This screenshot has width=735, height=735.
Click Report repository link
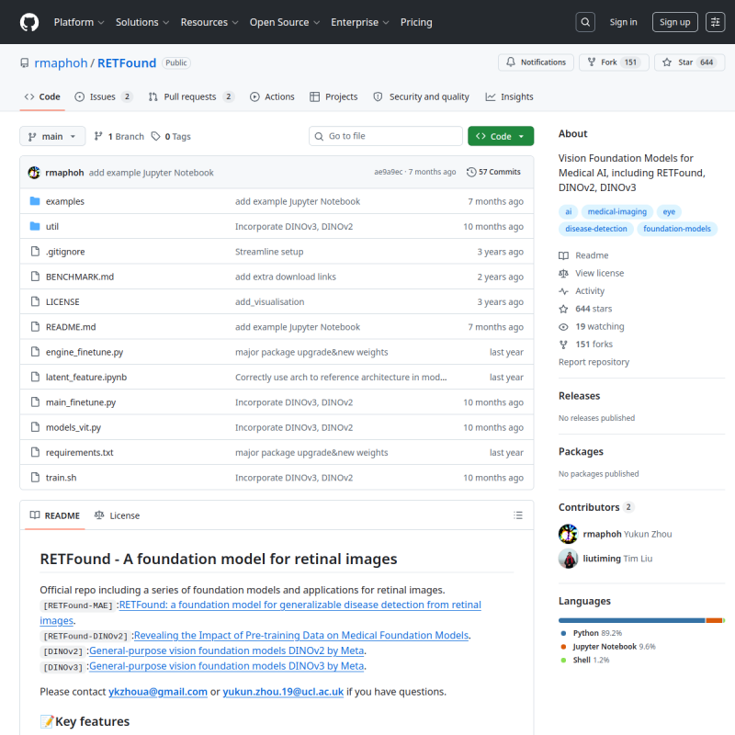pyautogui.click(x=594, y=362)
